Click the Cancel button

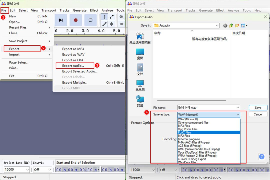coord(258,114)
